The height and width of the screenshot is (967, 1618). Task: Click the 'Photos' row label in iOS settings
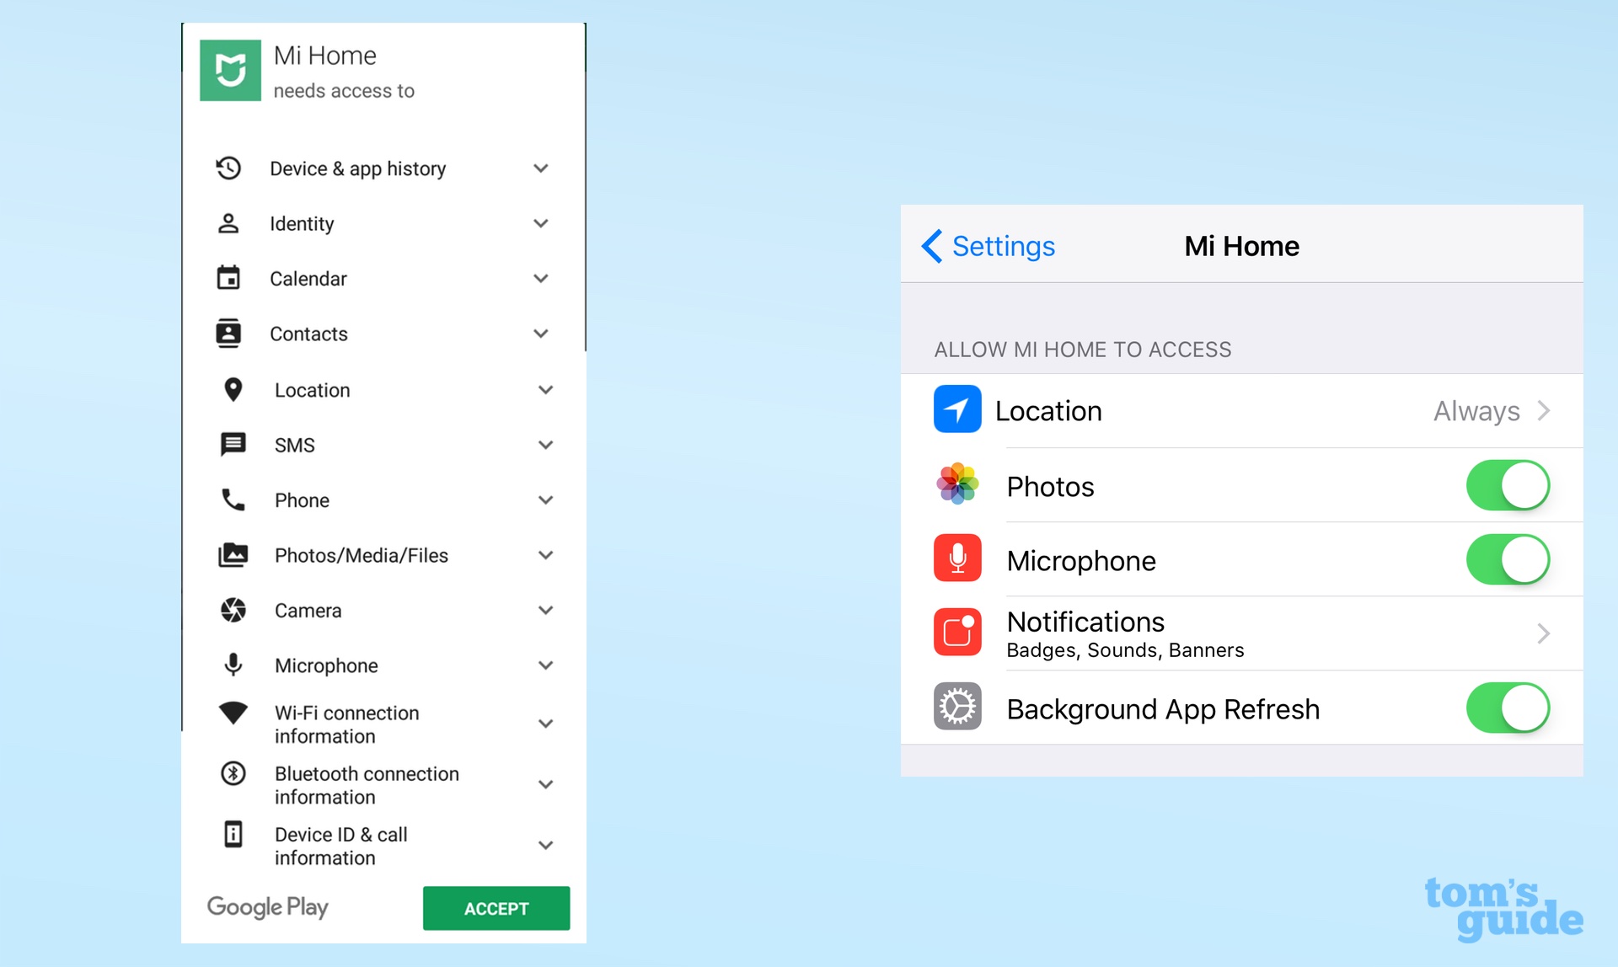point(1050,487)
